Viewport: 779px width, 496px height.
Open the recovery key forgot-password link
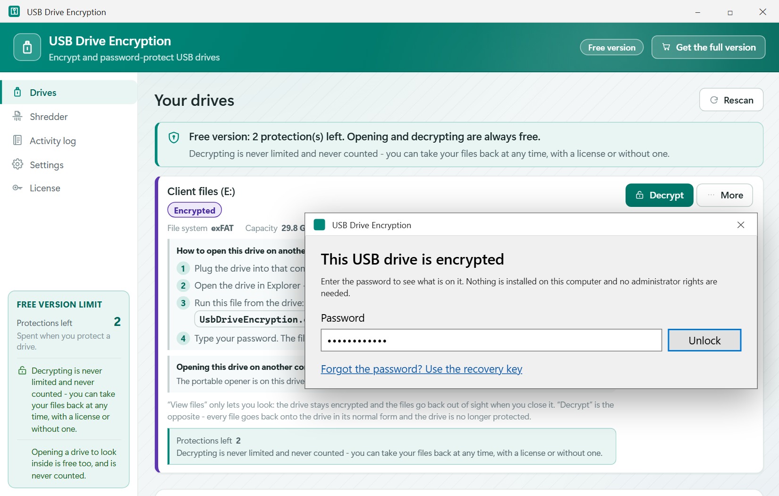[x=422, y=369]
